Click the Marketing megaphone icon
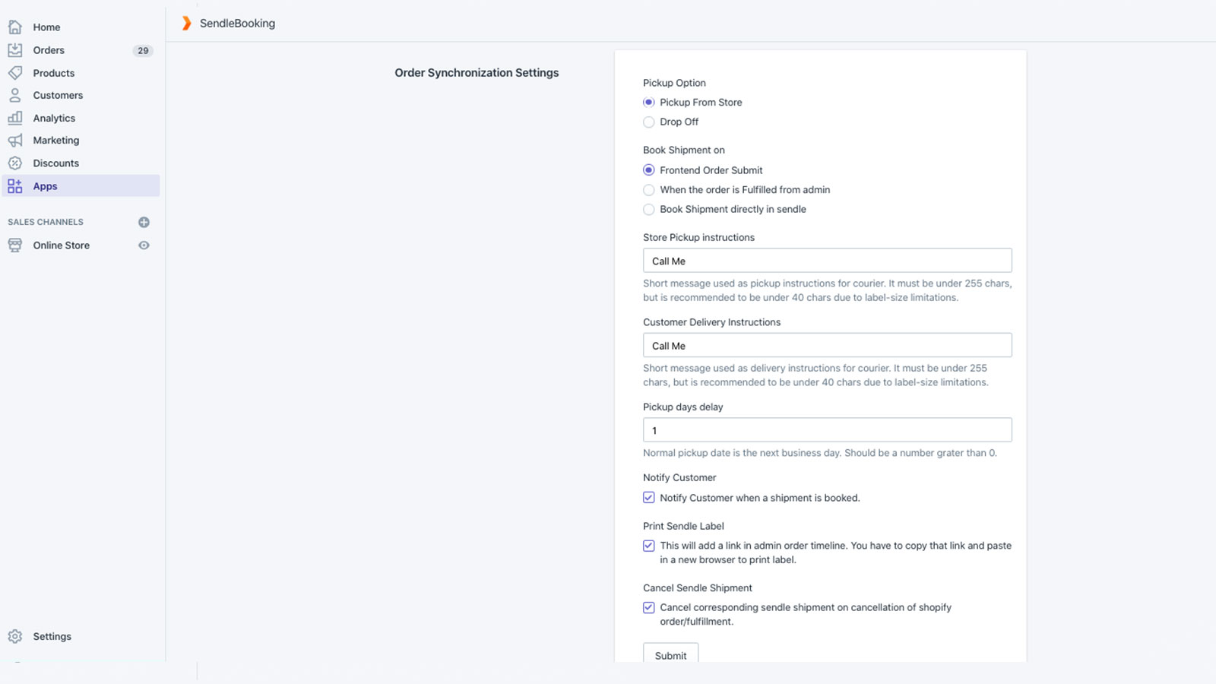The height and width of the screenshot is (684, 1216). tap(14, 141)
